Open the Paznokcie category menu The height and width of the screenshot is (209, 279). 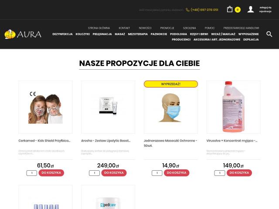click(x=159, y=34)
